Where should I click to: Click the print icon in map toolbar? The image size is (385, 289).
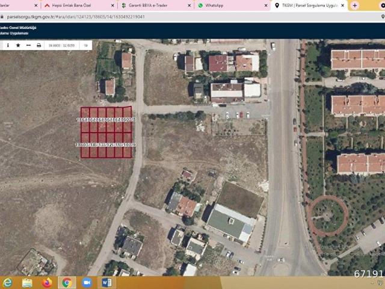pyautogui.click(x=38, y=45)
